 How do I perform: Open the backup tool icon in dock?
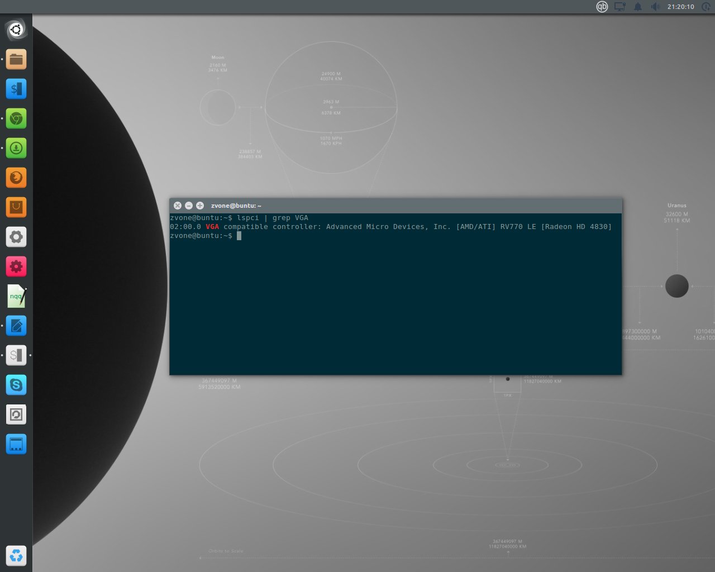(x=16, y=414)
